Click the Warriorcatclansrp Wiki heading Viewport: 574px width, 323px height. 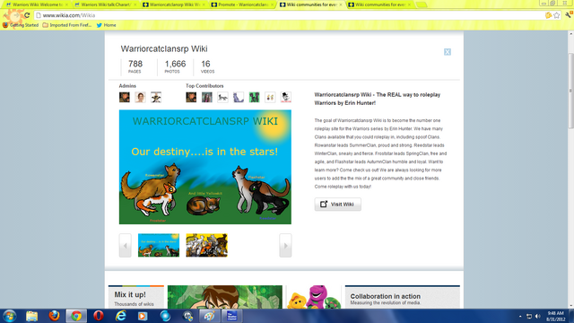(x=164, y=48)
